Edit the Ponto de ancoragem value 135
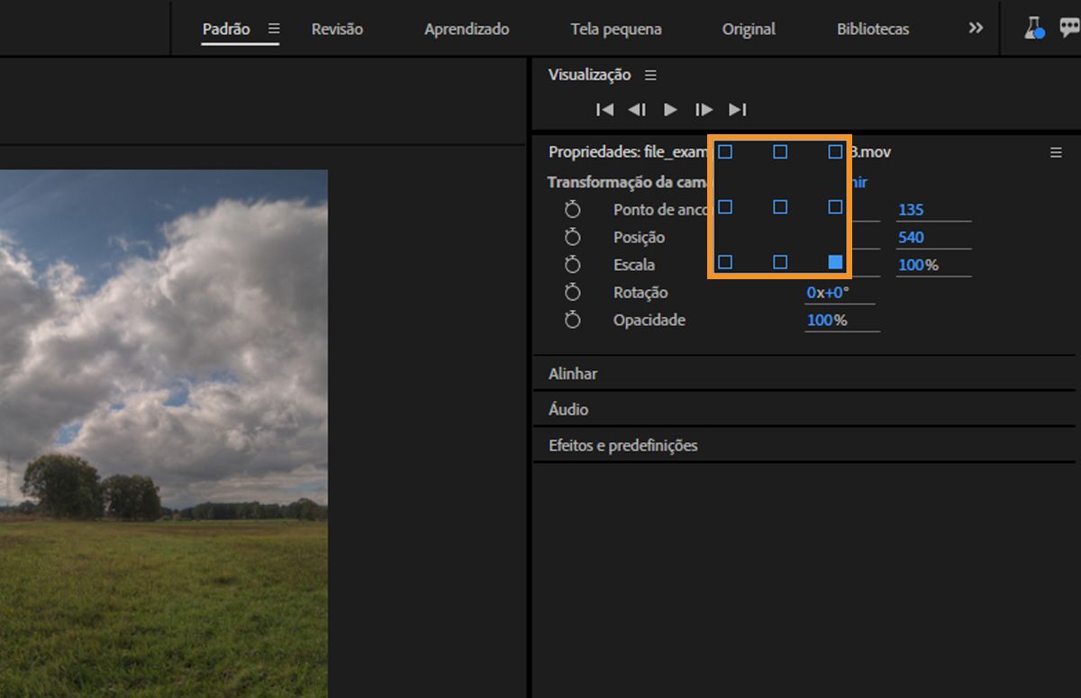This screenshot has width=1081, height=698. click(911, 210)
